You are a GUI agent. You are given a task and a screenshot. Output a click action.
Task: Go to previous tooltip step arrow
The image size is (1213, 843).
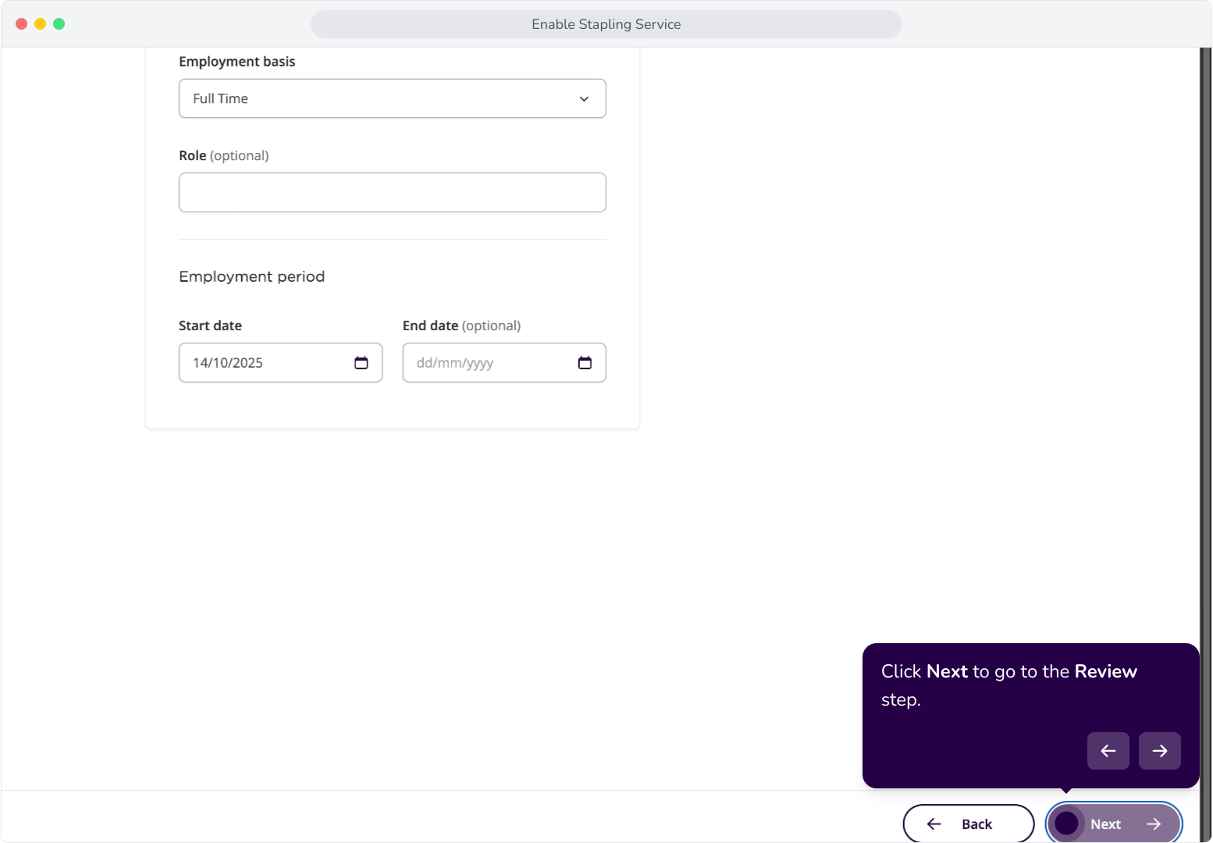coord(1108,751)
